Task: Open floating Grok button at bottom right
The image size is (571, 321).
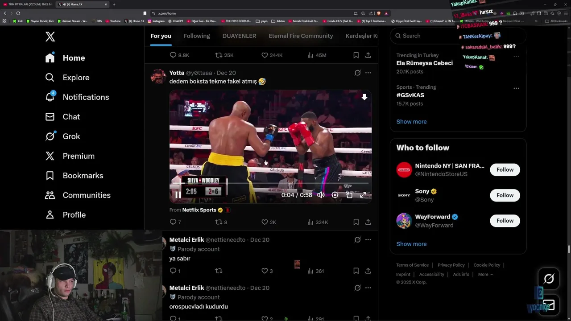Action: [549, 279]
